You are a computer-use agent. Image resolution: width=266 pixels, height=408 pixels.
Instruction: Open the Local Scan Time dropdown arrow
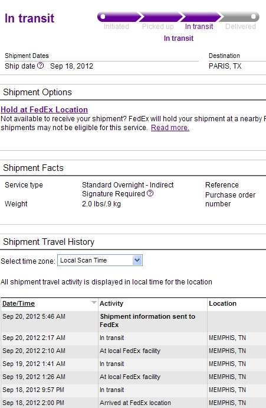coord(137,260)
